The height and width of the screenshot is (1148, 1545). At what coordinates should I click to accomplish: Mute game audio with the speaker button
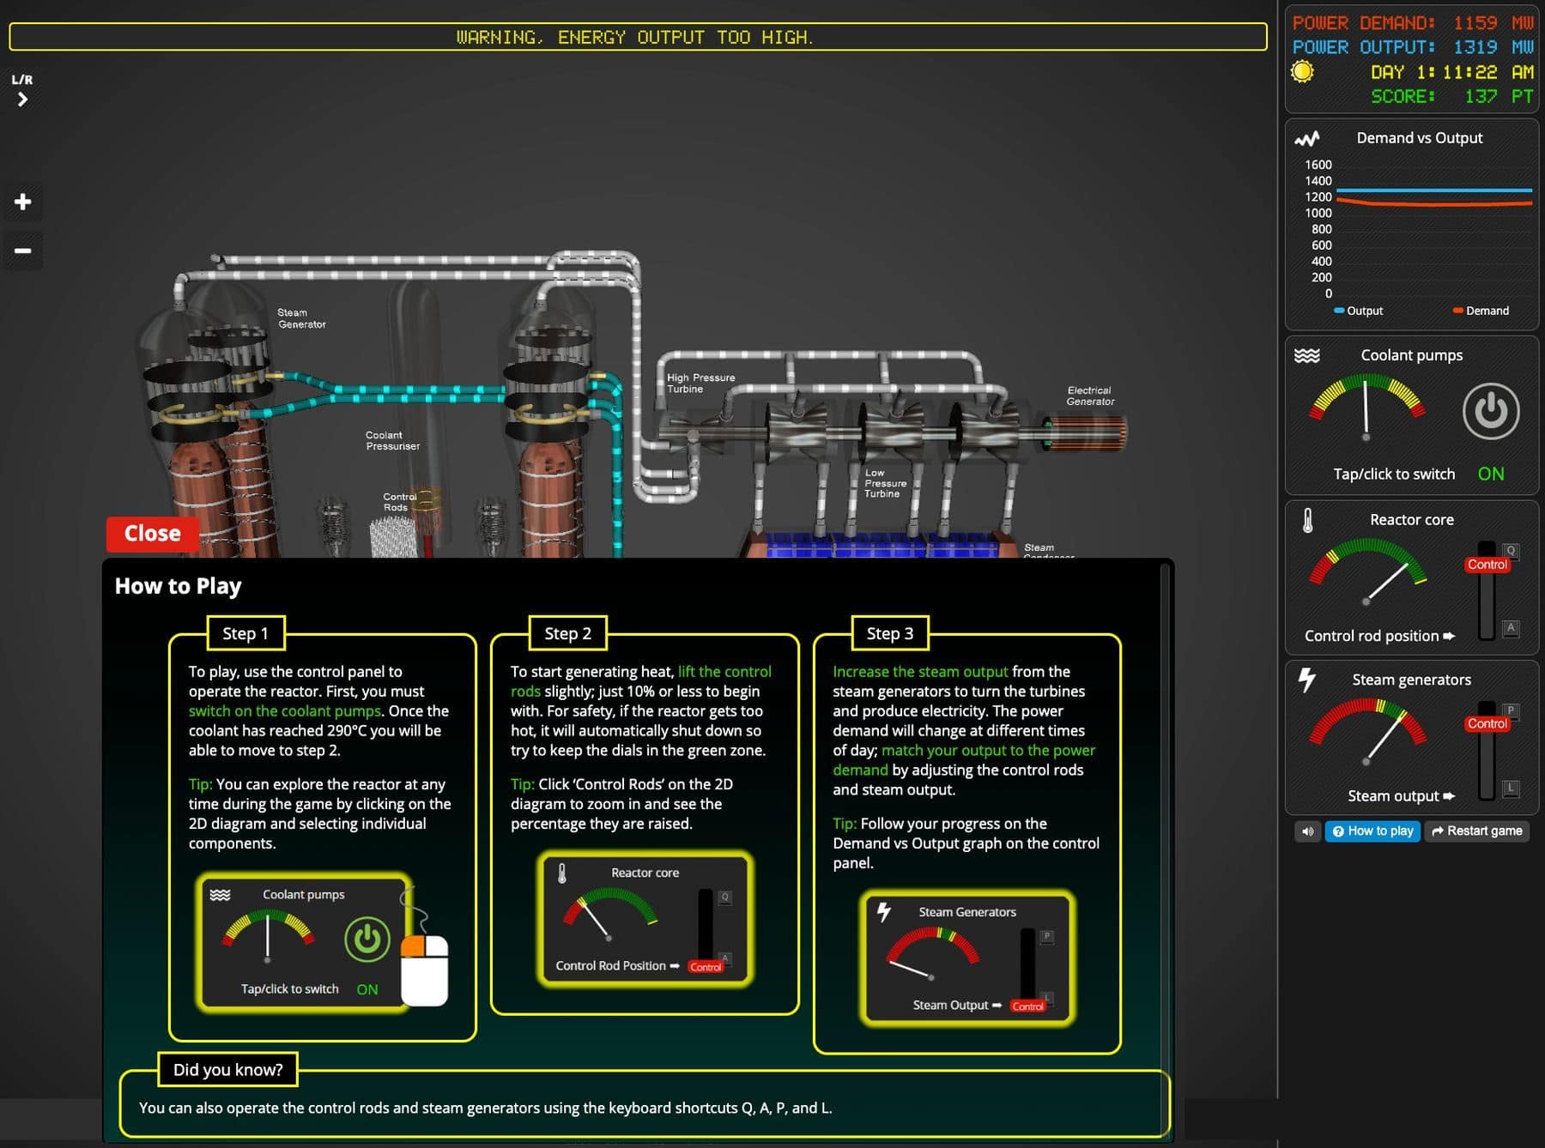(x=1307, y=831)
